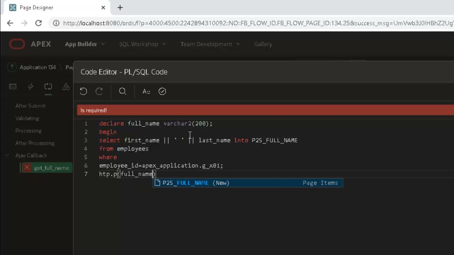The width and height of the screenshot is (454, 255).
Task: Click the Undo icon in code editor
Action: tap(83, 91)
